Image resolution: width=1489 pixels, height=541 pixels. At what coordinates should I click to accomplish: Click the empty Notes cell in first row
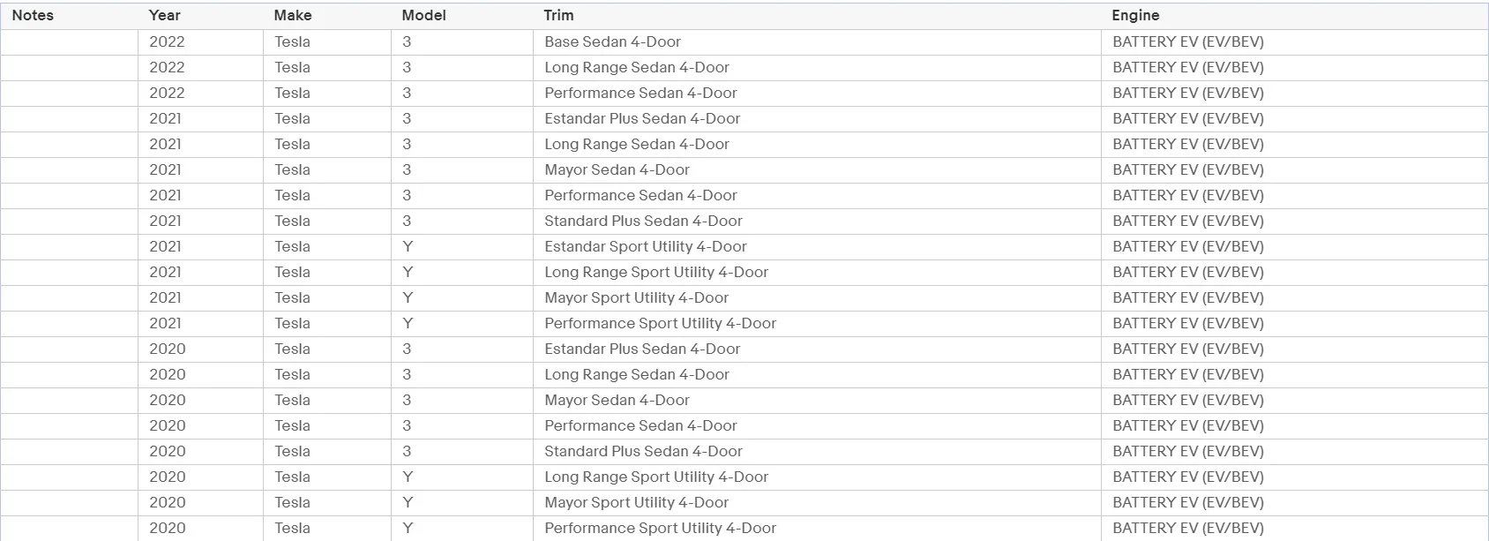click(70, 41)
